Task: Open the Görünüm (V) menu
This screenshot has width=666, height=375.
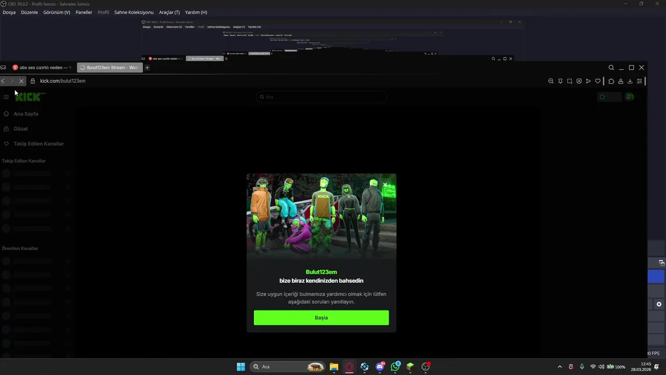Action: [x=57, y=12]
